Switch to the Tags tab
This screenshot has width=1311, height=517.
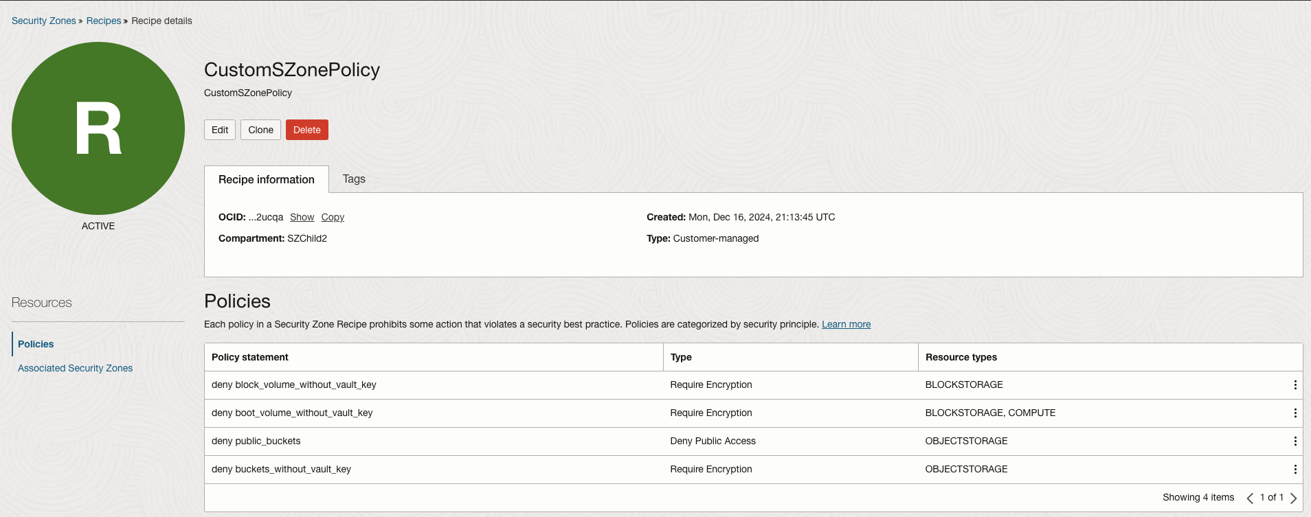354,179
